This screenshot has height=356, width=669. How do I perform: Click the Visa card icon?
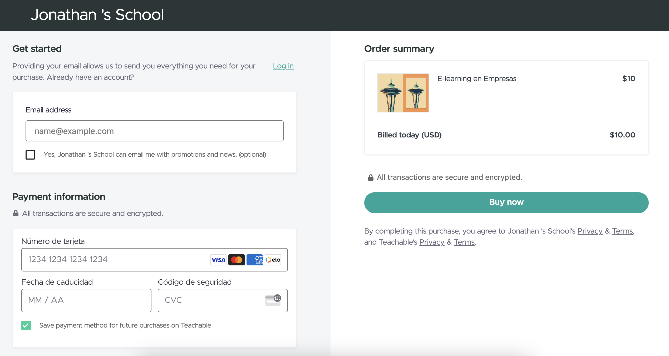click(218, 260)
